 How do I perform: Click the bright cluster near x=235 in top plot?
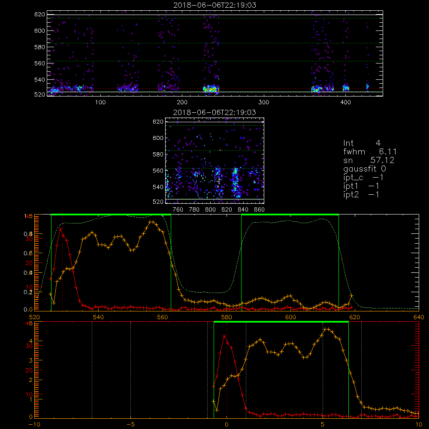coord(211,89)
